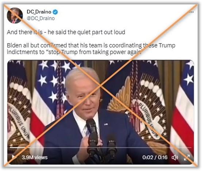The width and height of the screenshot is (202, 171).
Task: Click the DC_Draino display name
Action: click(39, 12)
